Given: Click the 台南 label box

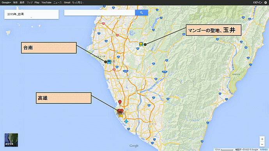Looking at the screenshot, I should pyautogui.click(x=49, y=48).
